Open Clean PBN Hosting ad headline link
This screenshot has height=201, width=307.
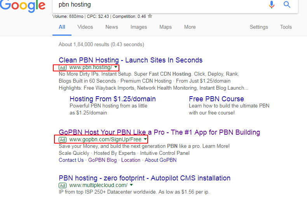[x=131, y=60]
